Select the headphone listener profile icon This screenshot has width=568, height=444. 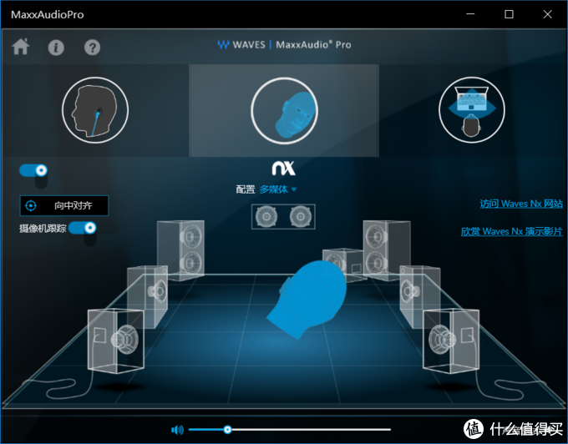coord(94,110)
